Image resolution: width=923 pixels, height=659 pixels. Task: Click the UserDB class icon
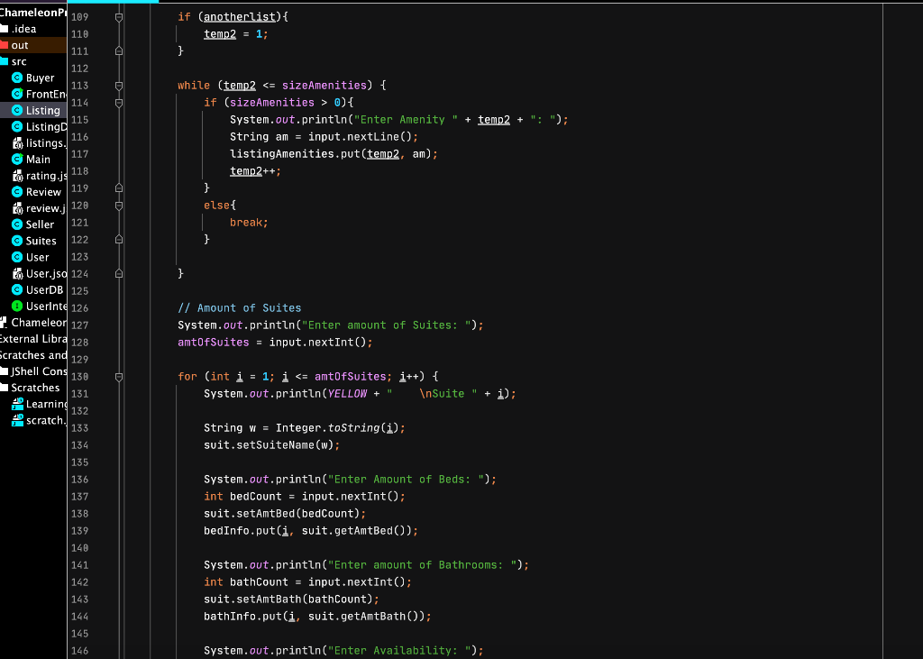[17, 289]
